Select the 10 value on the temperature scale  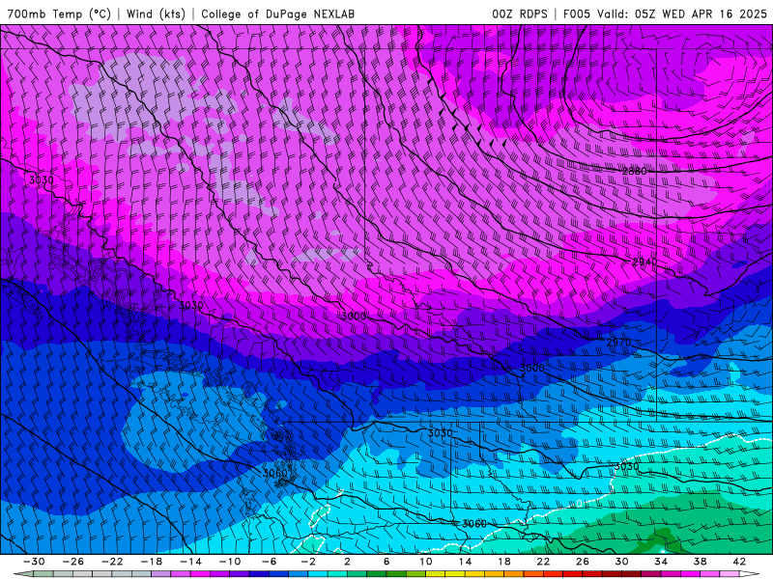click(x=425, y=562)
